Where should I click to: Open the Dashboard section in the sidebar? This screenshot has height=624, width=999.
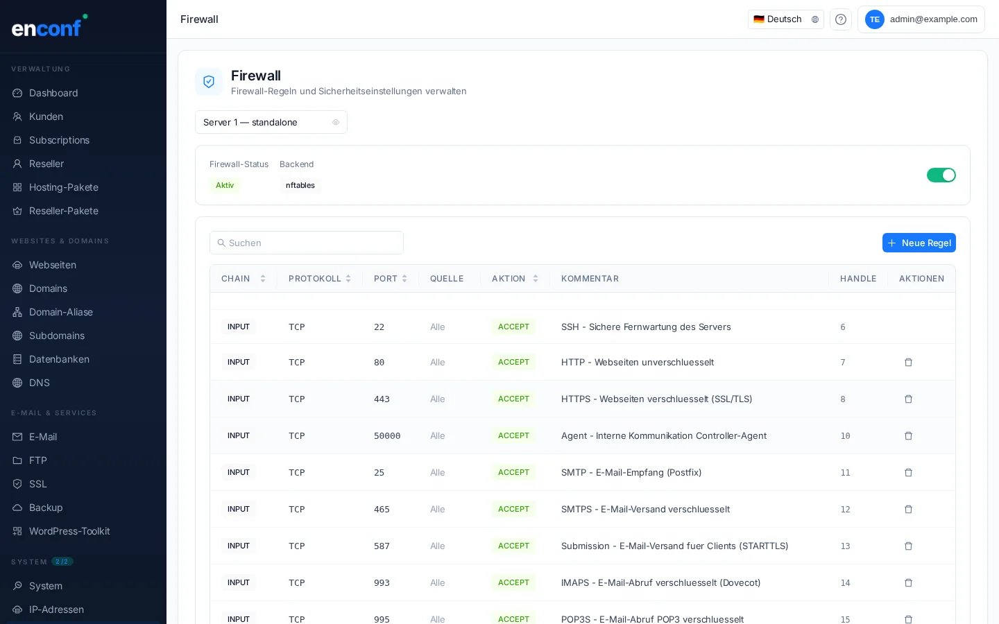(x=53, y=93)
